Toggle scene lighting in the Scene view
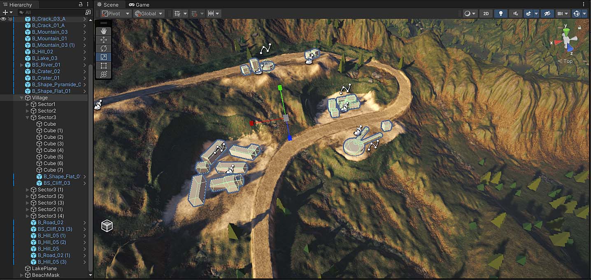Screen dimensions: 591x280 pos(501,13)
